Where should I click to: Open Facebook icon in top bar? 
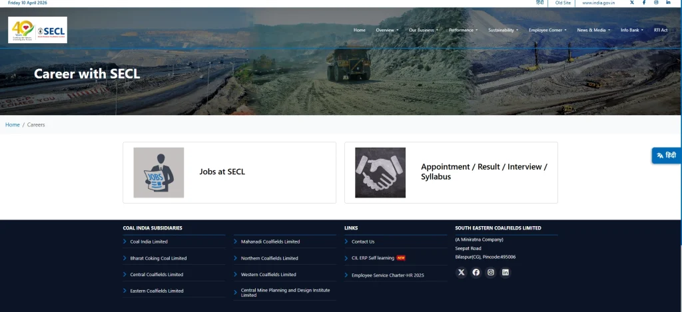(x=644, y=3)
